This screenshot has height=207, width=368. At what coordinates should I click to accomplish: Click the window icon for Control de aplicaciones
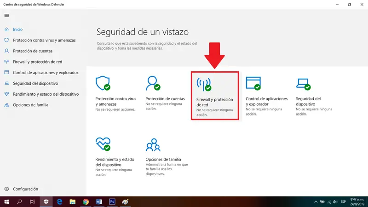coord(6,72)
